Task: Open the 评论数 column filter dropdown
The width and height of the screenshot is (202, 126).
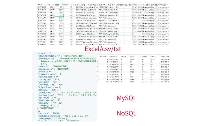Action: point(80,5)
